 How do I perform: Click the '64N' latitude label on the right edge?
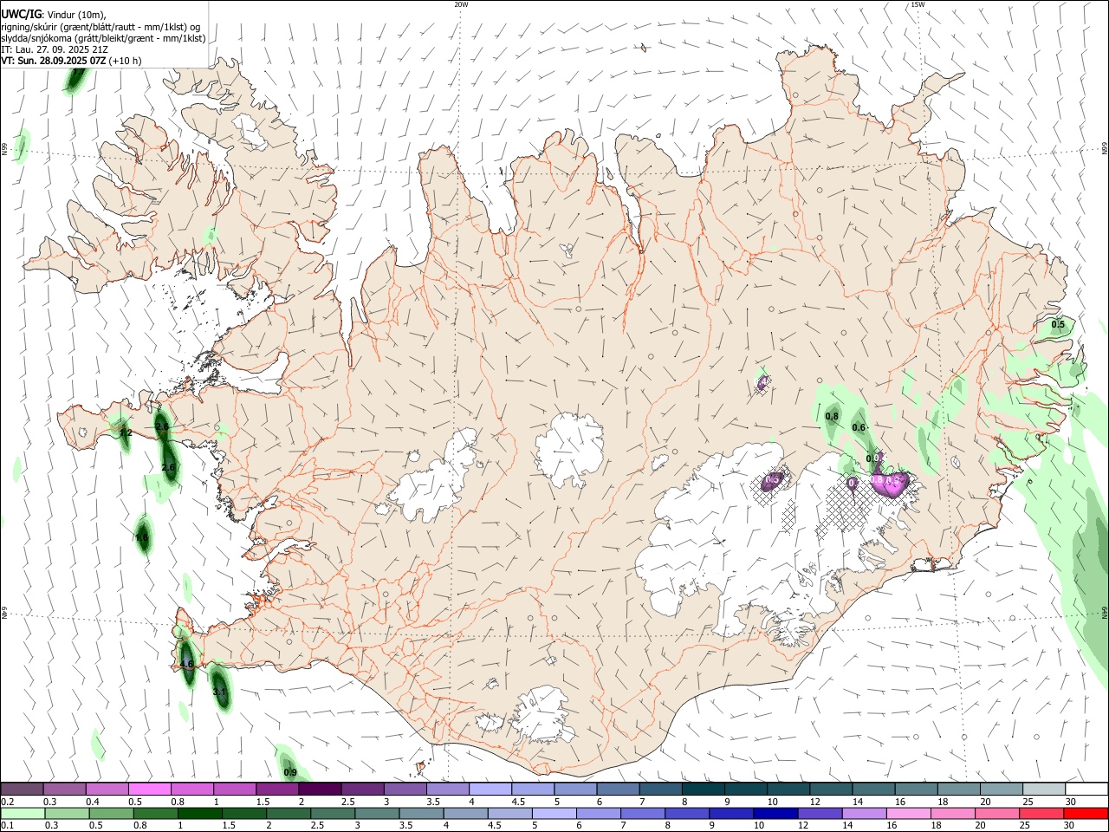coord(1105,613)
